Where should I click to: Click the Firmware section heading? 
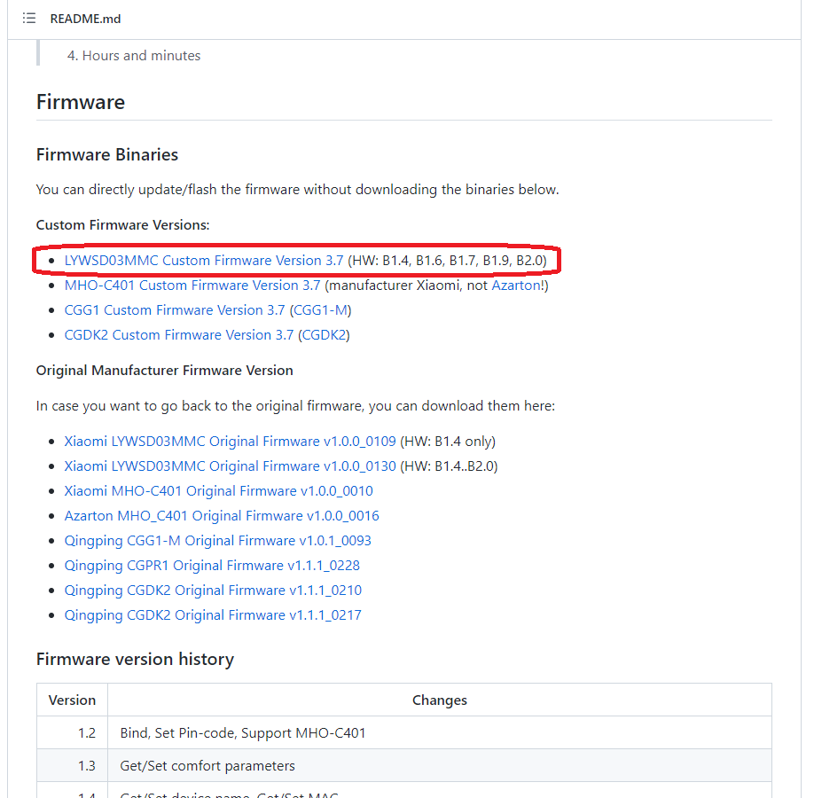pyautogui.click(x=81, y=102)
